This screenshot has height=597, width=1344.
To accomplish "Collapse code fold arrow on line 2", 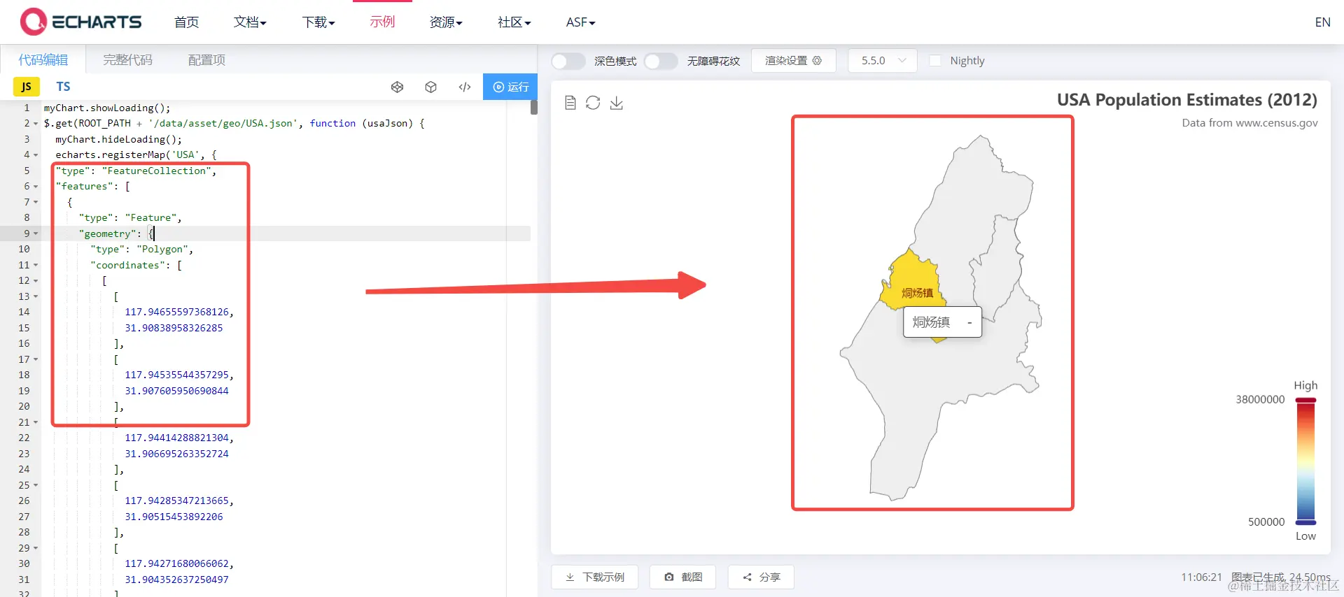I will tap(36, 124).
